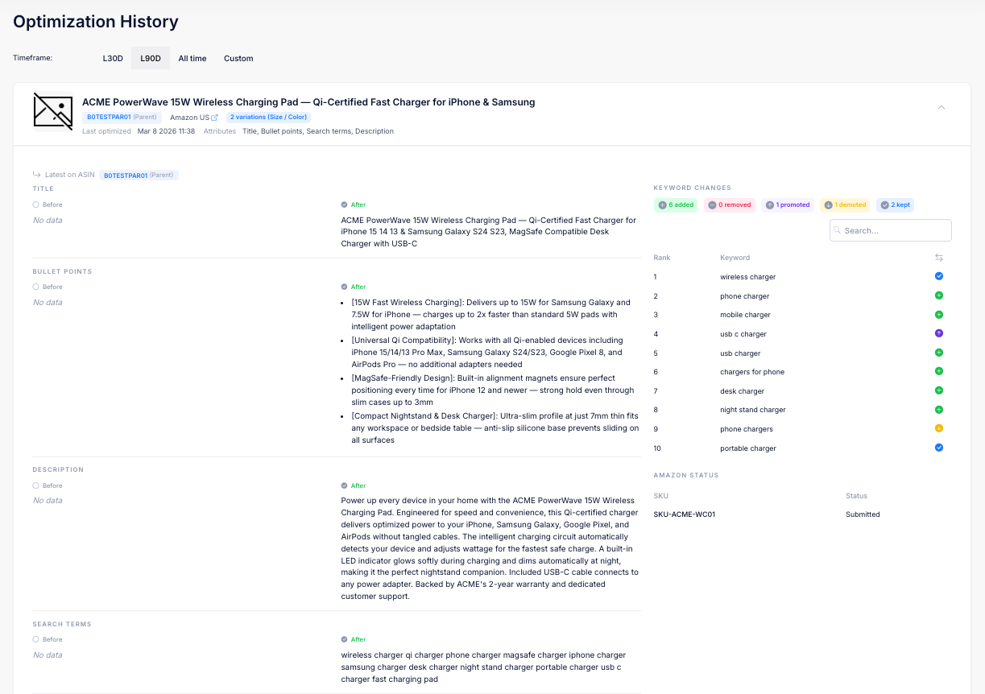The image size is (985, 694).
Task: Select the Before radio in the Title section
Action: pyautogui.click(x=34, y=204)
